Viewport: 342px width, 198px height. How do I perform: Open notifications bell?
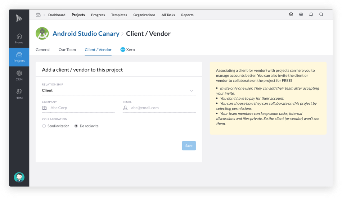311,14
